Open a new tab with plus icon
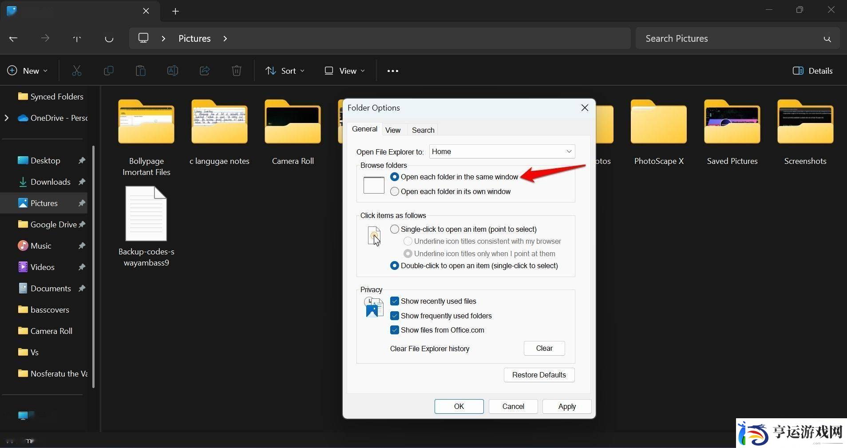Viewport: 847px width, 448px height. (x=175, y=11)
